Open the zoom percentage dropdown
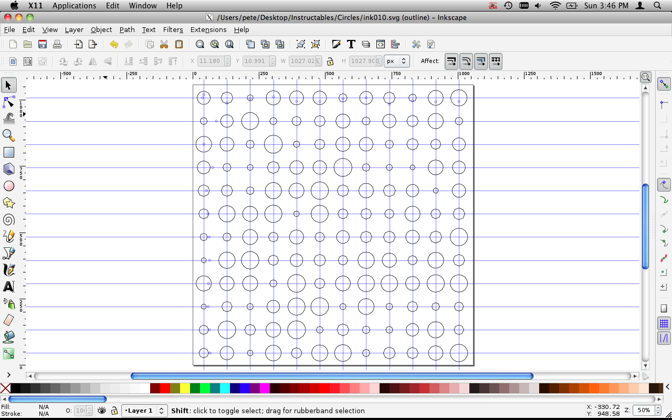Viewport: 672px width, 420px height. pyautogui.click(x=658, y=410)
